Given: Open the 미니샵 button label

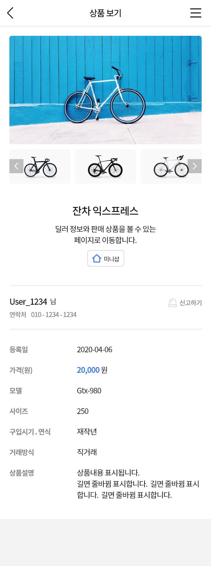Looking at the screenshot, I should 112,259.
